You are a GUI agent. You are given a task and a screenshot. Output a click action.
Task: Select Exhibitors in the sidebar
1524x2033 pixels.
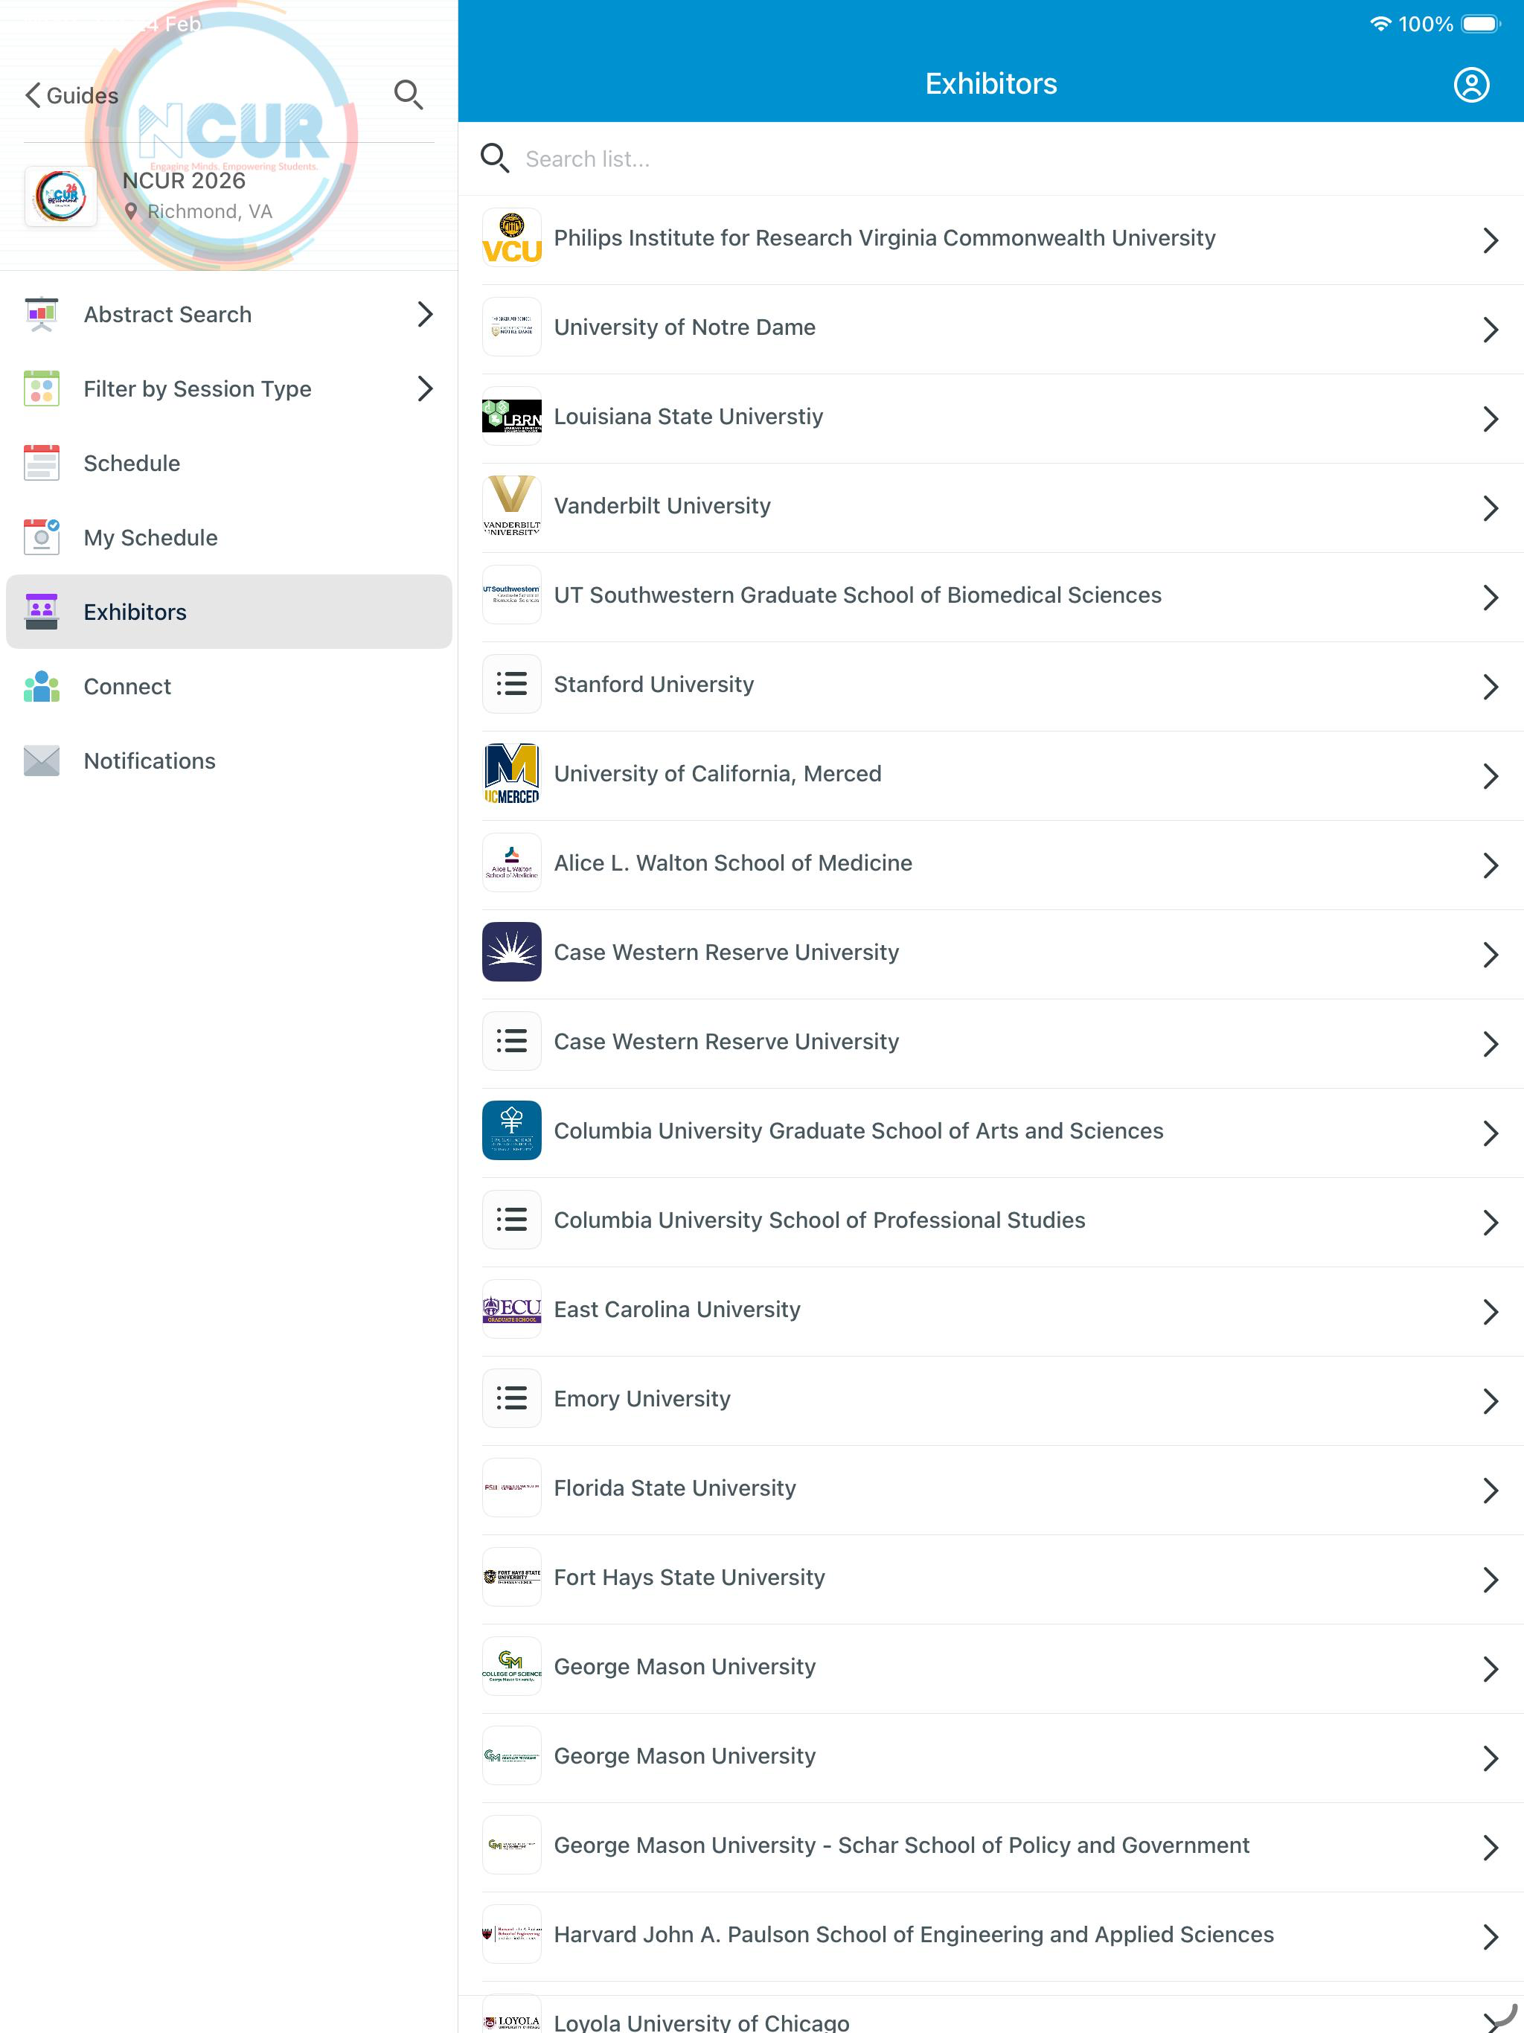click(229, 612)
